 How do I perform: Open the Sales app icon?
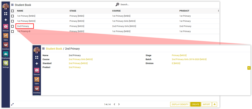click(6, 36)
